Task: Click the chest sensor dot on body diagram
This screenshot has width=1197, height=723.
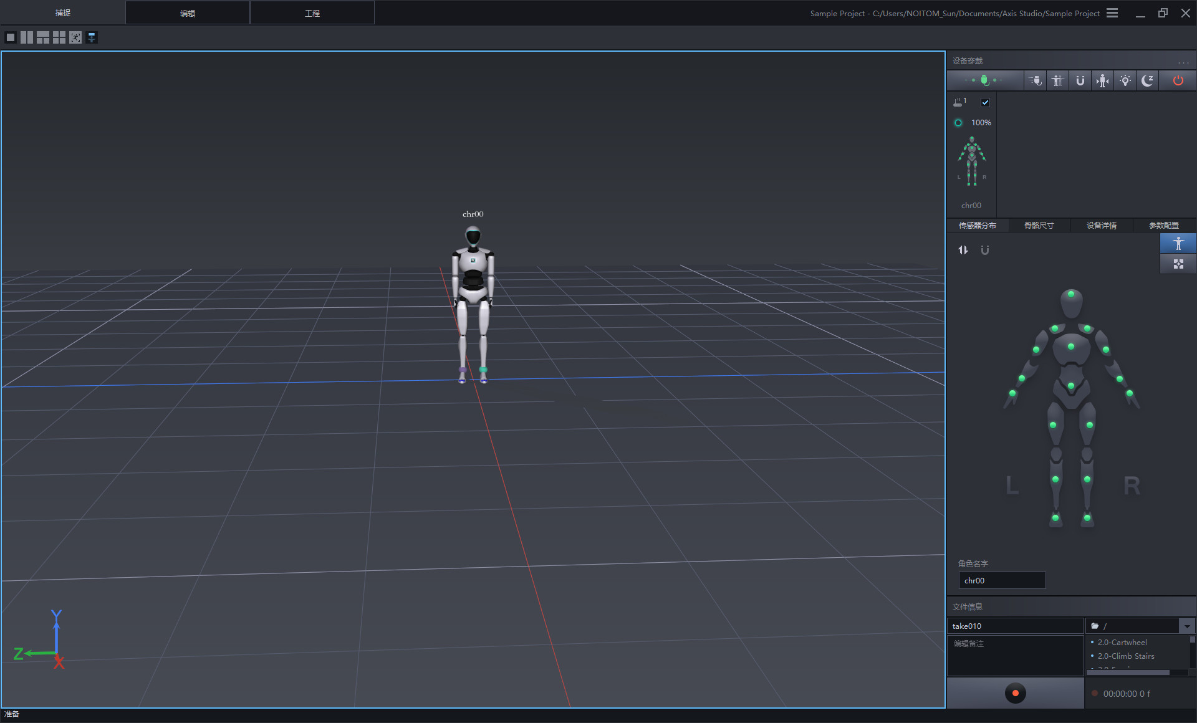Action: (1071, 347)
